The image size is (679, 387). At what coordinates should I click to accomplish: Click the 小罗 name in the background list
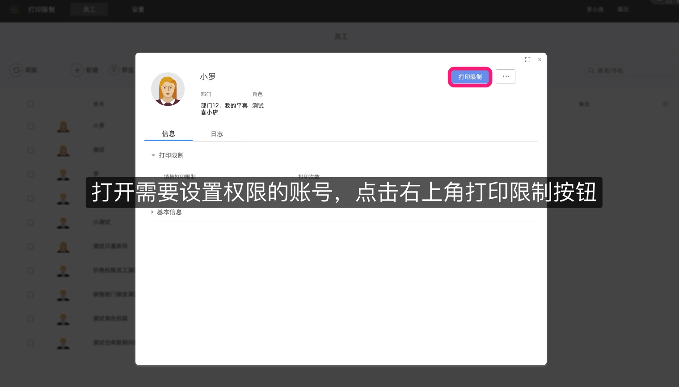coord(98,126)
